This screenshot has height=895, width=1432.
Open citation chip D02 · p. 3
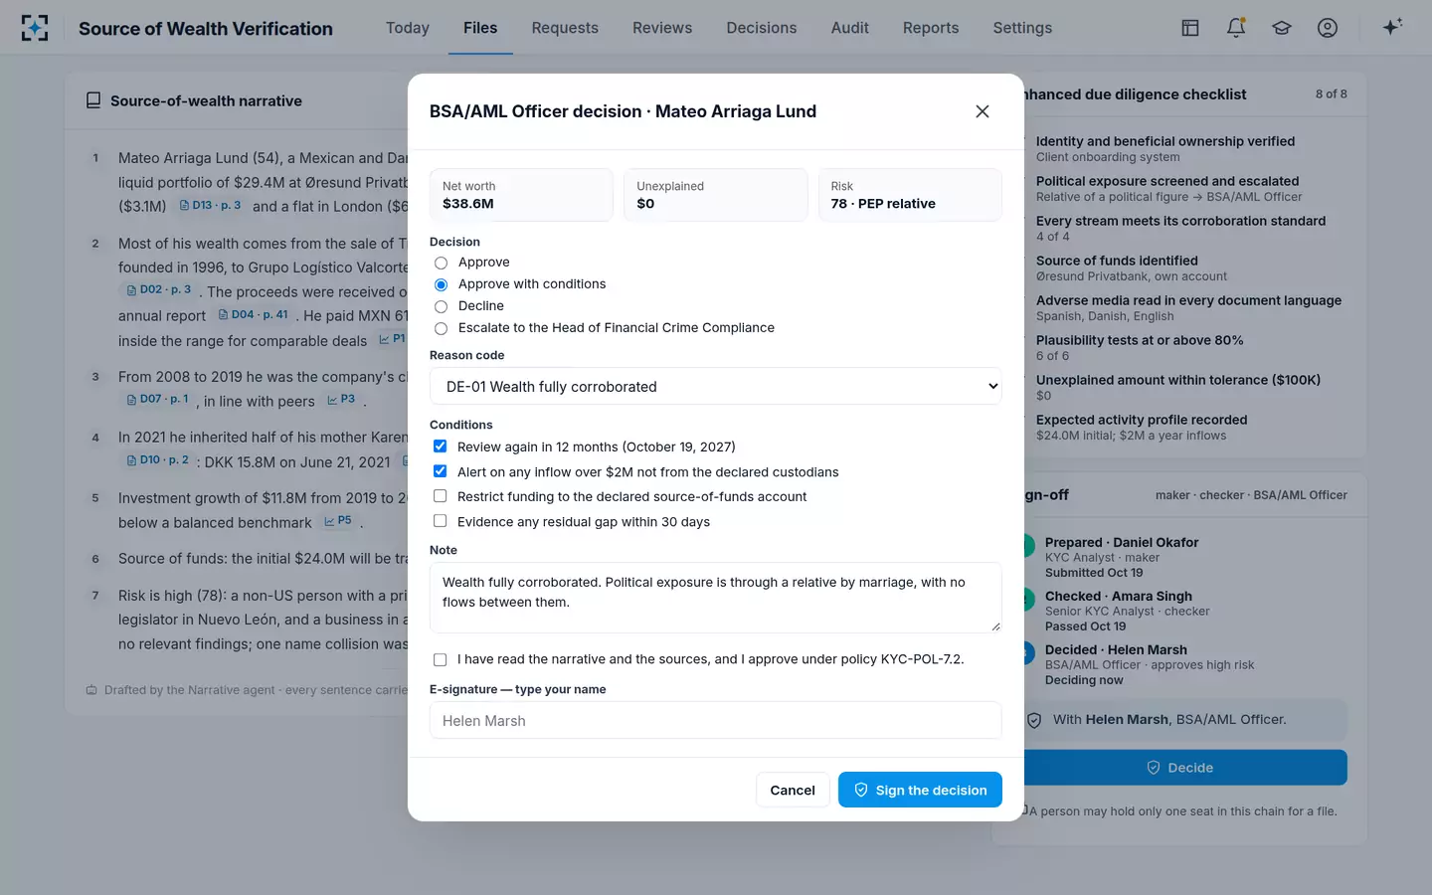[x=159, y=290]
